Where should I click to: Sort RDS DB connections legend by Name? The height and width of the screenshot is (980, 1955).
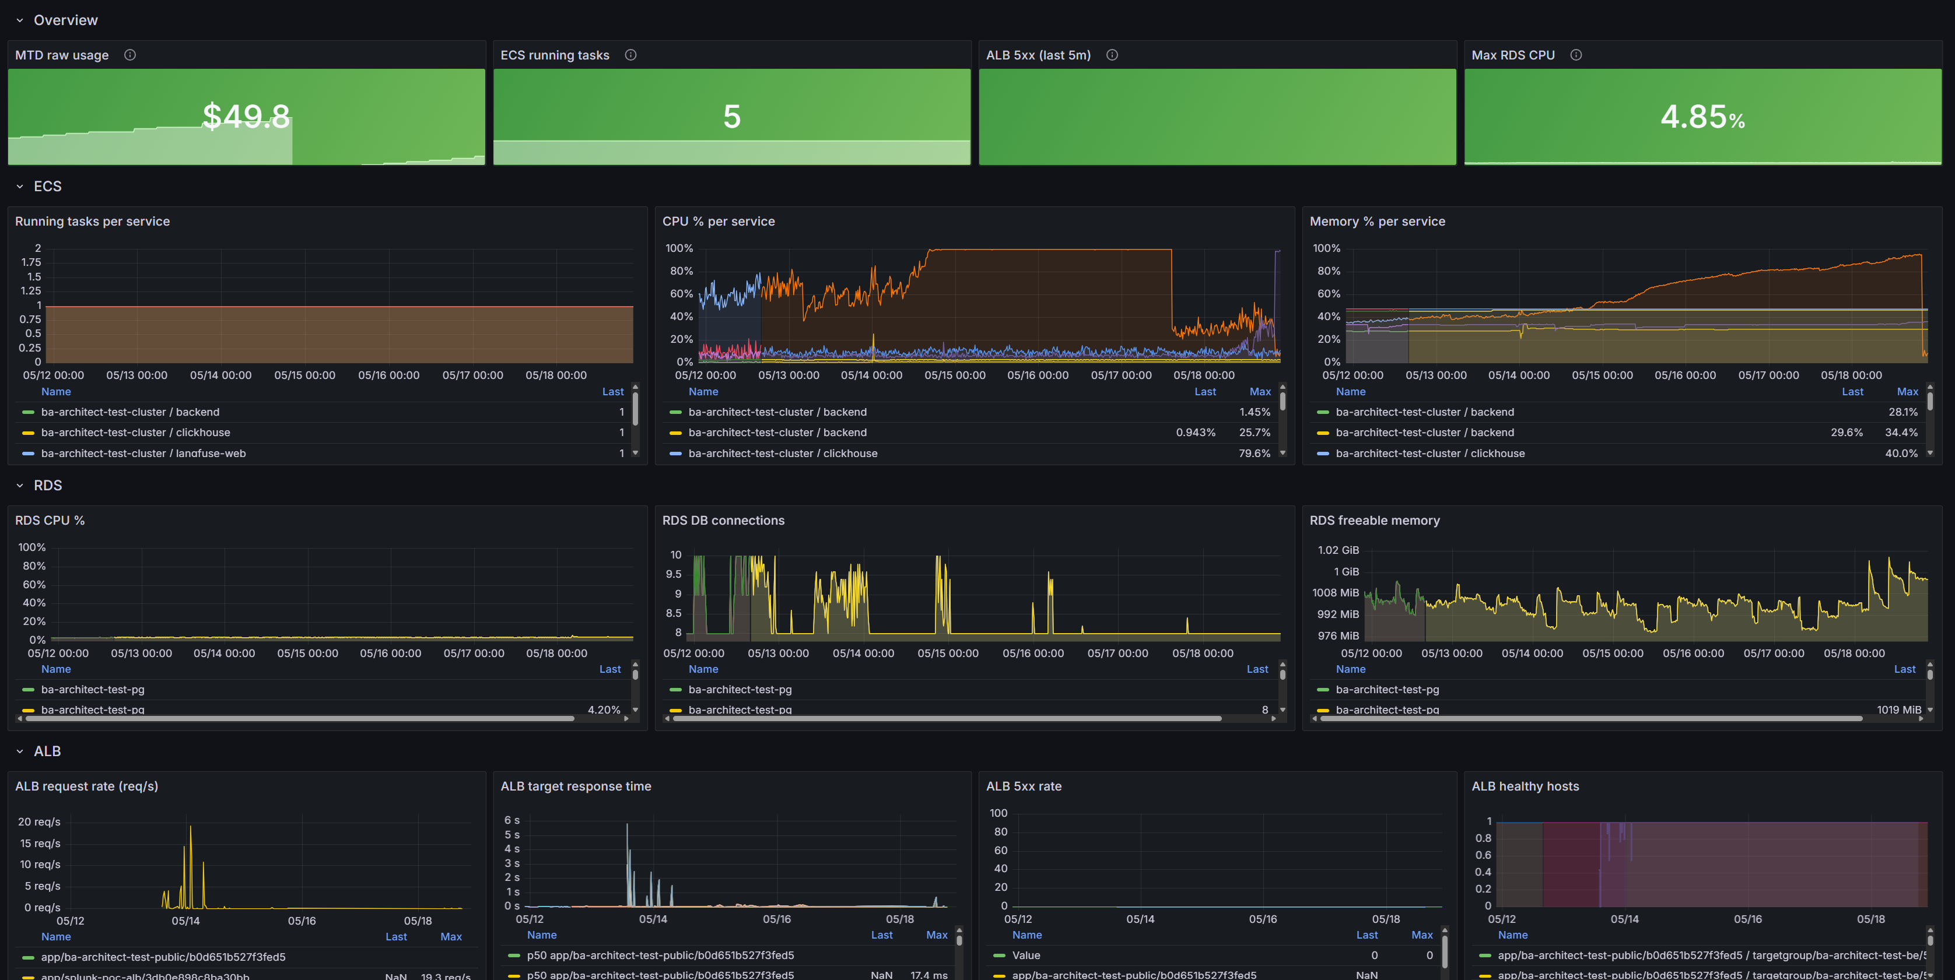(703, 669)
